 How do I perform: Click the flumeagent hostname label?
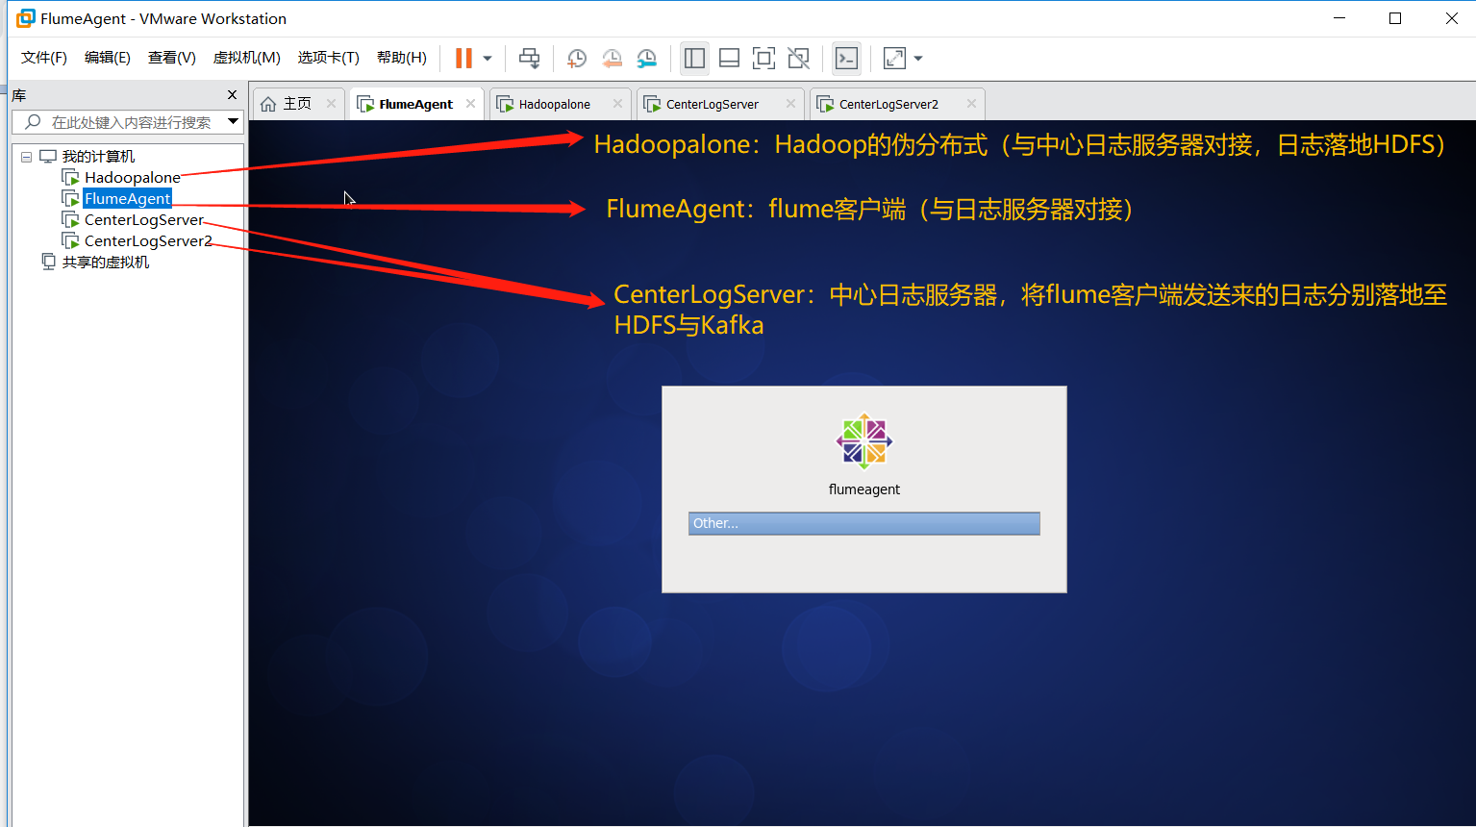click(864, 489)
